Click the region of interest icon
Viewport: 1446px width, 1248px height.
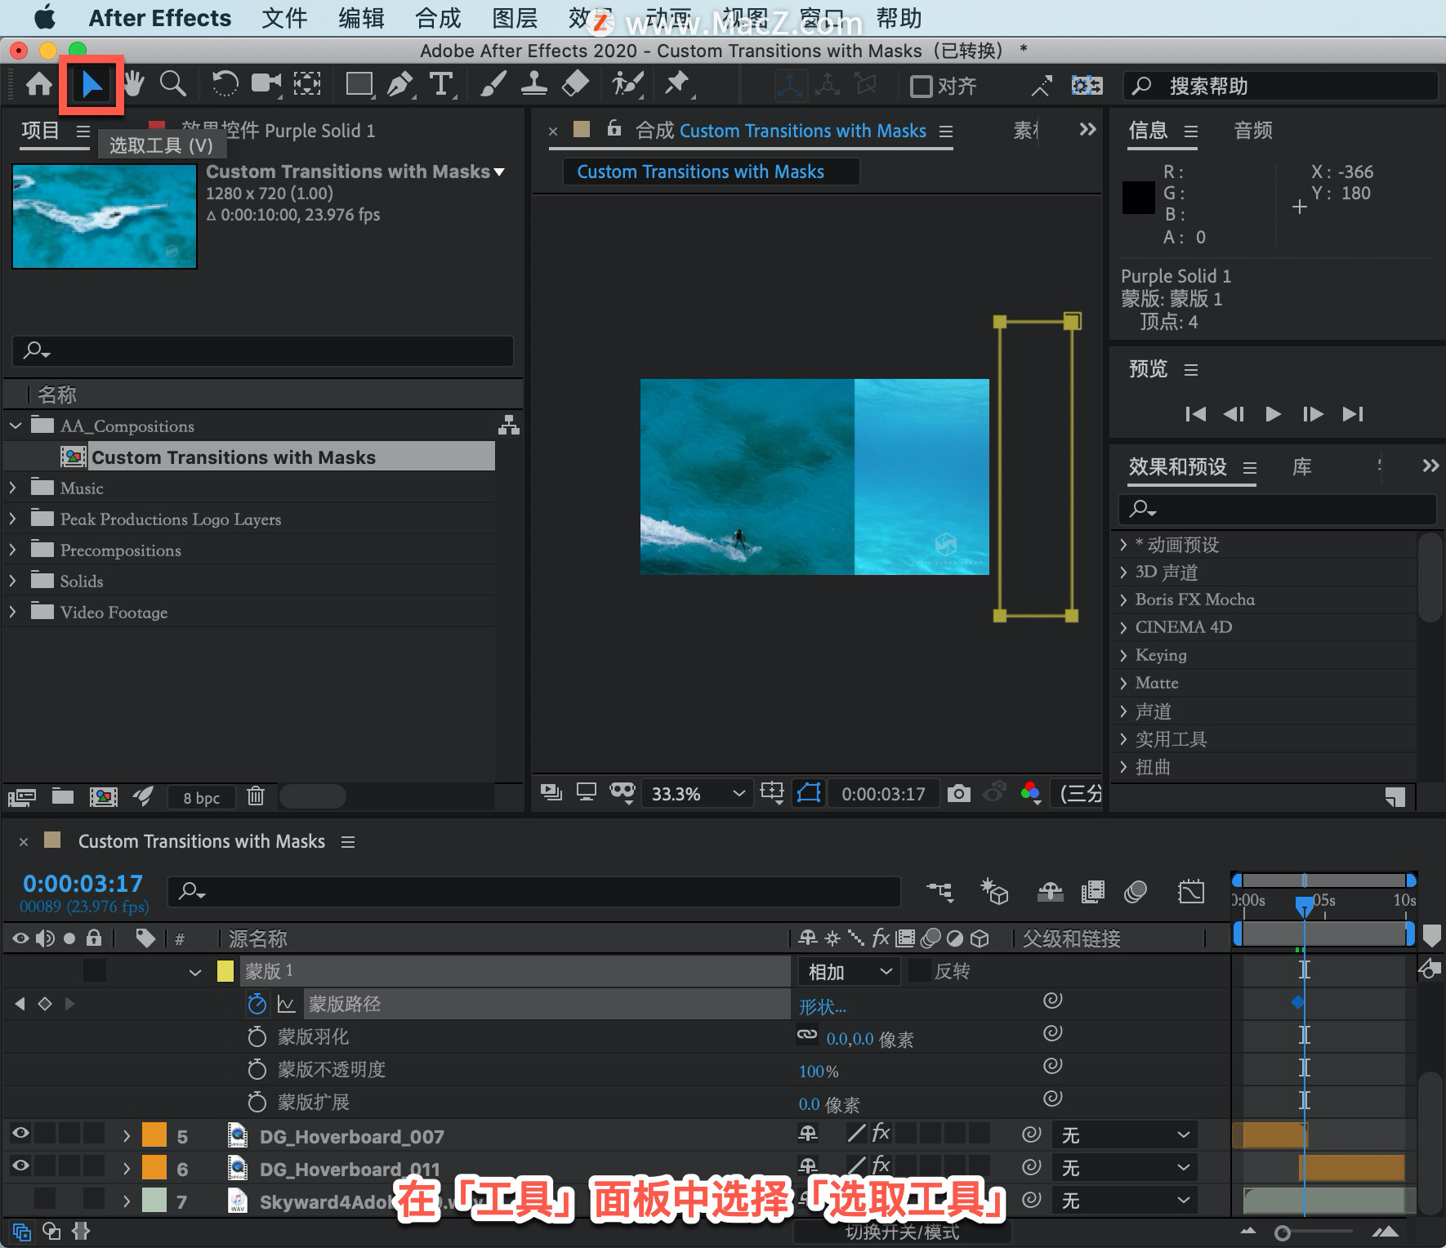(771, 791)
